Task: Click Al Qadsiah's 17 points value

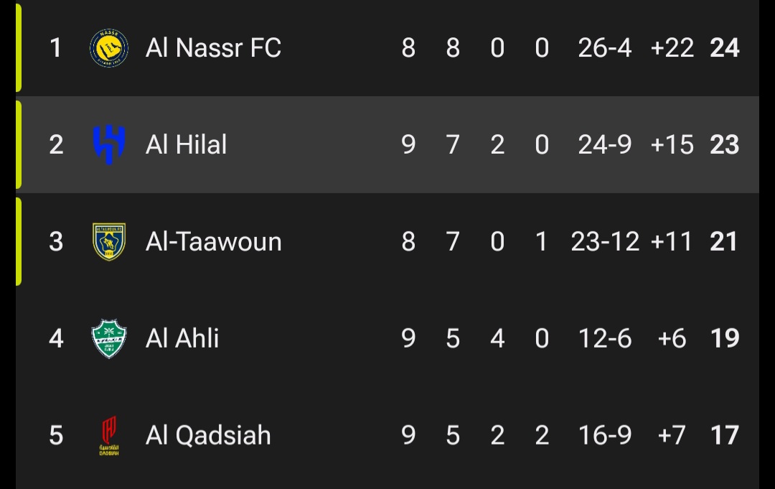Action: click(x=725, y=434)
